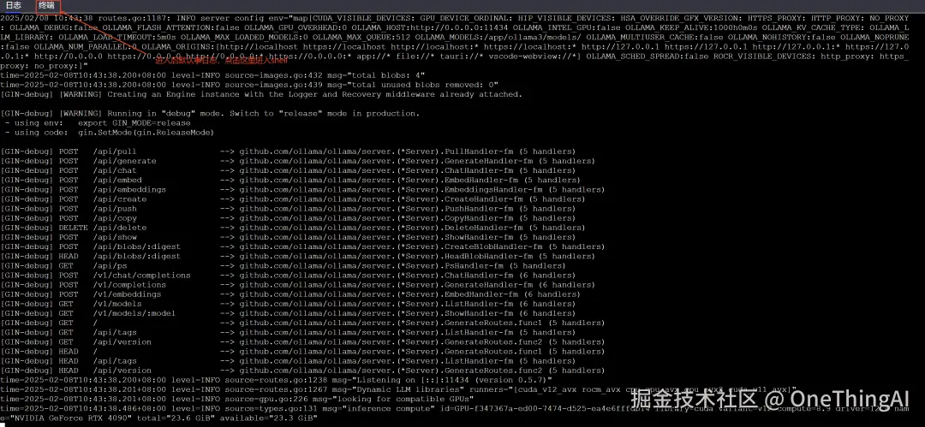Click the "export GIN_MODE=release" line
Screen dimensions: 925x427
pyautogui.click(x=98, y=122)
